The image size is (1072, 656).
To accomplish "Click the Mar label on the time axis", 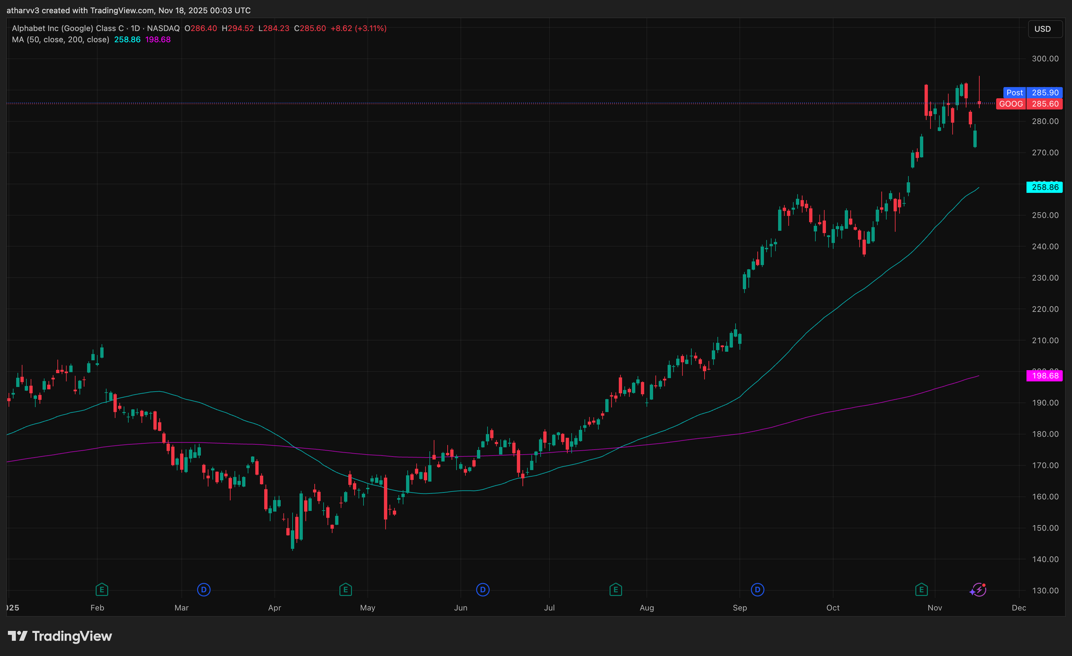I will (x=181, y=608).
